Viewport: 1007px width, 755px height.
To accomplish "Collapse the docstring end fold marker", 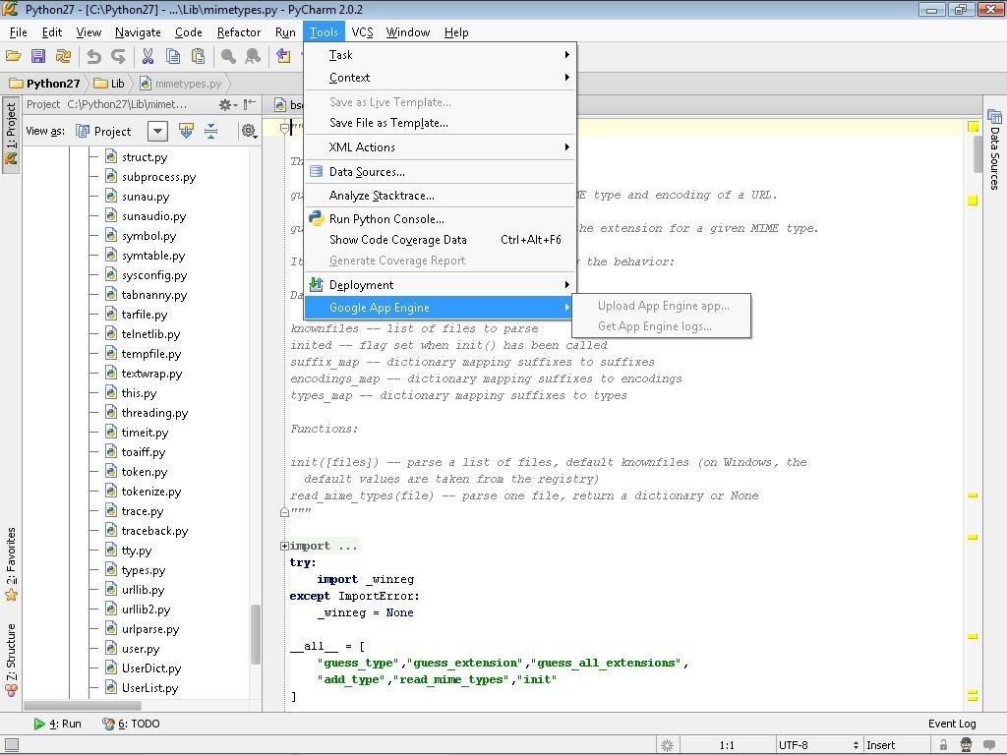I will coord(284,511).
